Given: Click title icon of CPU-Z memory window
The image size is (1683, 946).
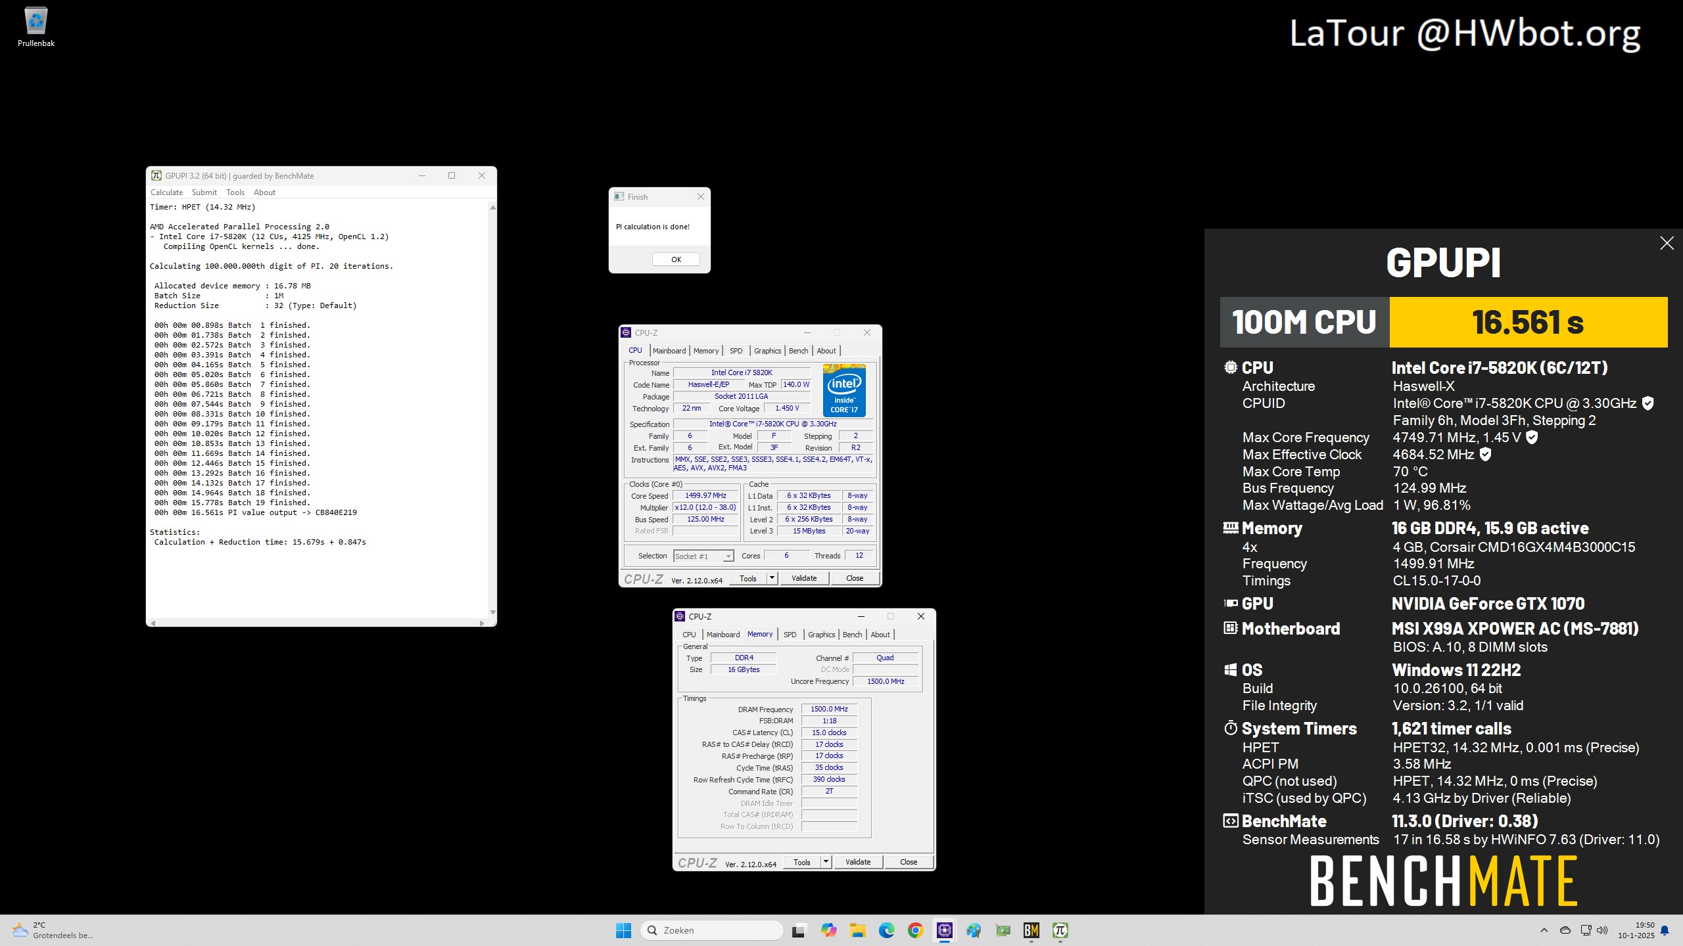Looking at the screenshot, I should pos(680,616).
